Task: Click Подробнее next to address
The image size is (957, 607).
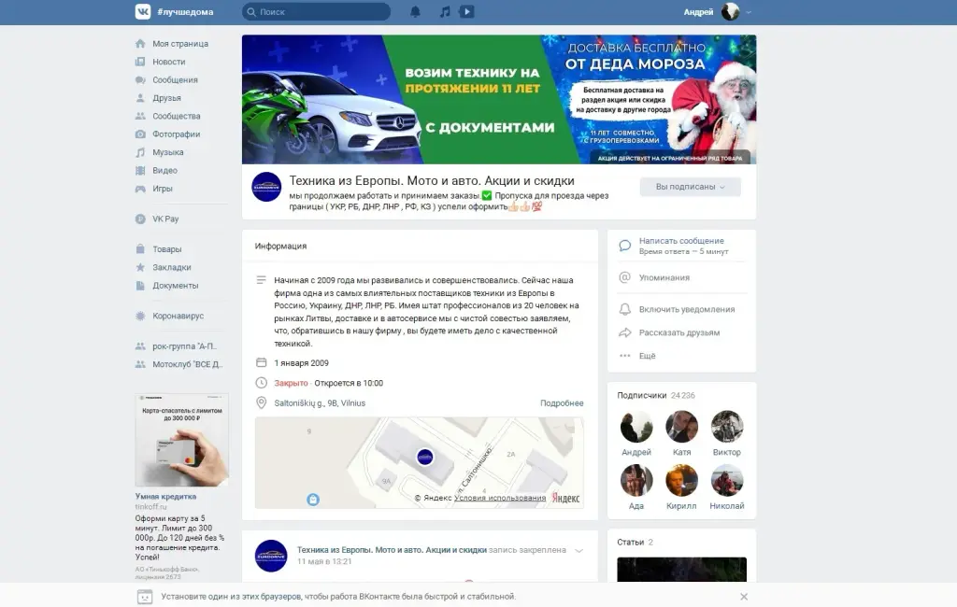Action: [x=562, y=403]
